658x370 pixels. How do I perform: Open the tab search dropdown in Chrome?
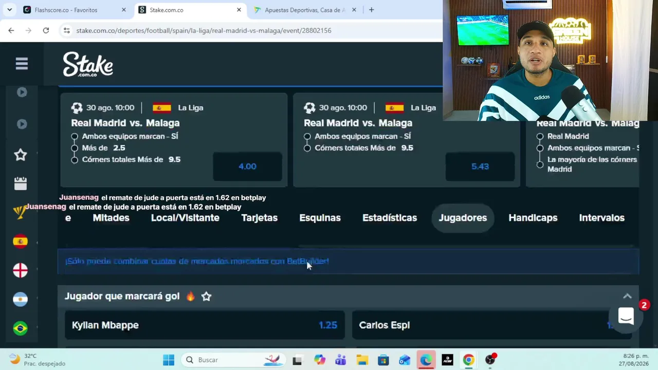(x=9, y=10)
